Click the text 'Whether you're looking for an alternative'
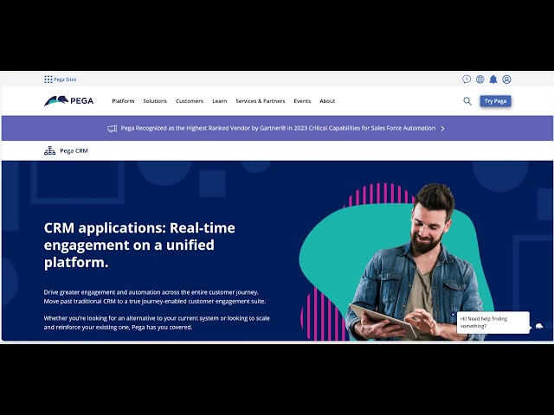The width and height of the screenshot is (554, 415). coord(157,322)
